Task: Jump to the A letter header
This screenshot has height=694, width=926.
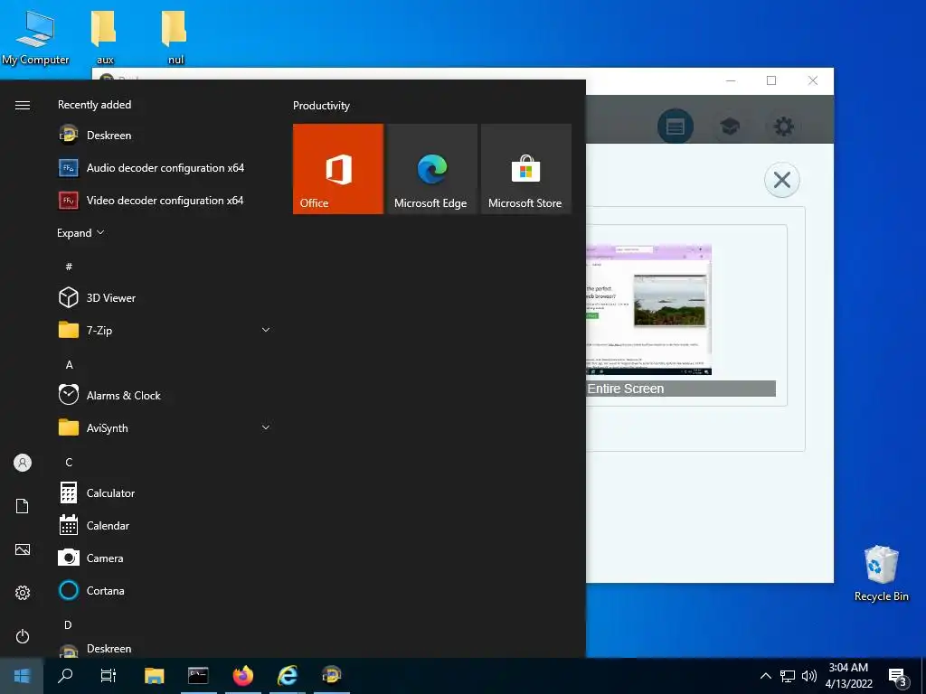Action: pyautogui.click(x=69, y=364)
